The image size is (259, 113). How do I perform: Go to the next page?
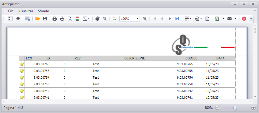point(170,19)
